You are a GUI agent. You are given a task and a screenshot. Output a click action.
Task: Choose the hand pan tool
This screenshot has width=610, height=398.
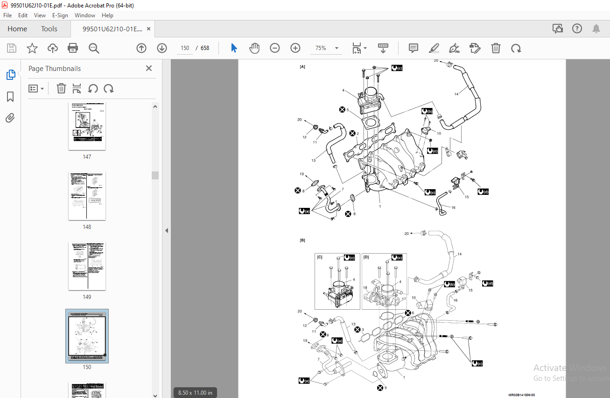(x=254, y=48)
